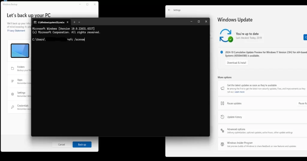Click the PC desktop thumbnail in Windows Backup
The image size is (307, 161).
click(20, 51)
